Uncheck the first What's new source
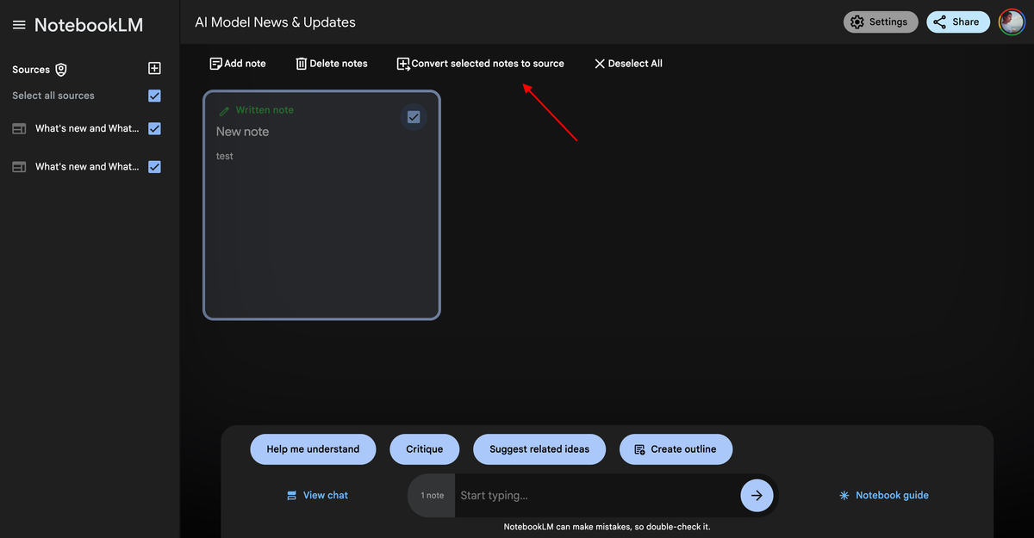The image size is (1034, 538). click(x=154, y=128)
